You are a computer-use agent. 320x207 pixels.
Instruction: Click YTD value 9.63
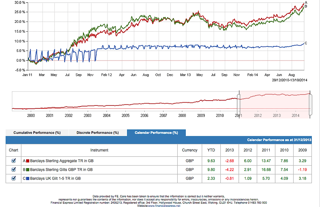pyautogui.click(x=211, y=161)
